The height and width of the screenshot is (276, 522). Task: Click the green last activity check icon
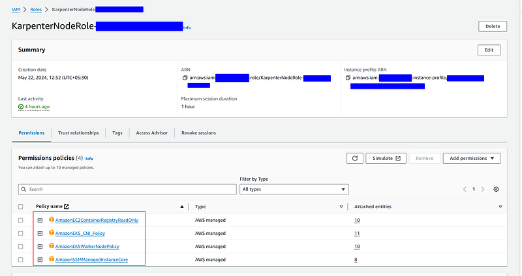[x=21, y=107]
